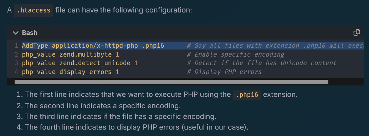Click the php_value zend.detect_unicode line
The image size is (369, 136).
[80, 63]
